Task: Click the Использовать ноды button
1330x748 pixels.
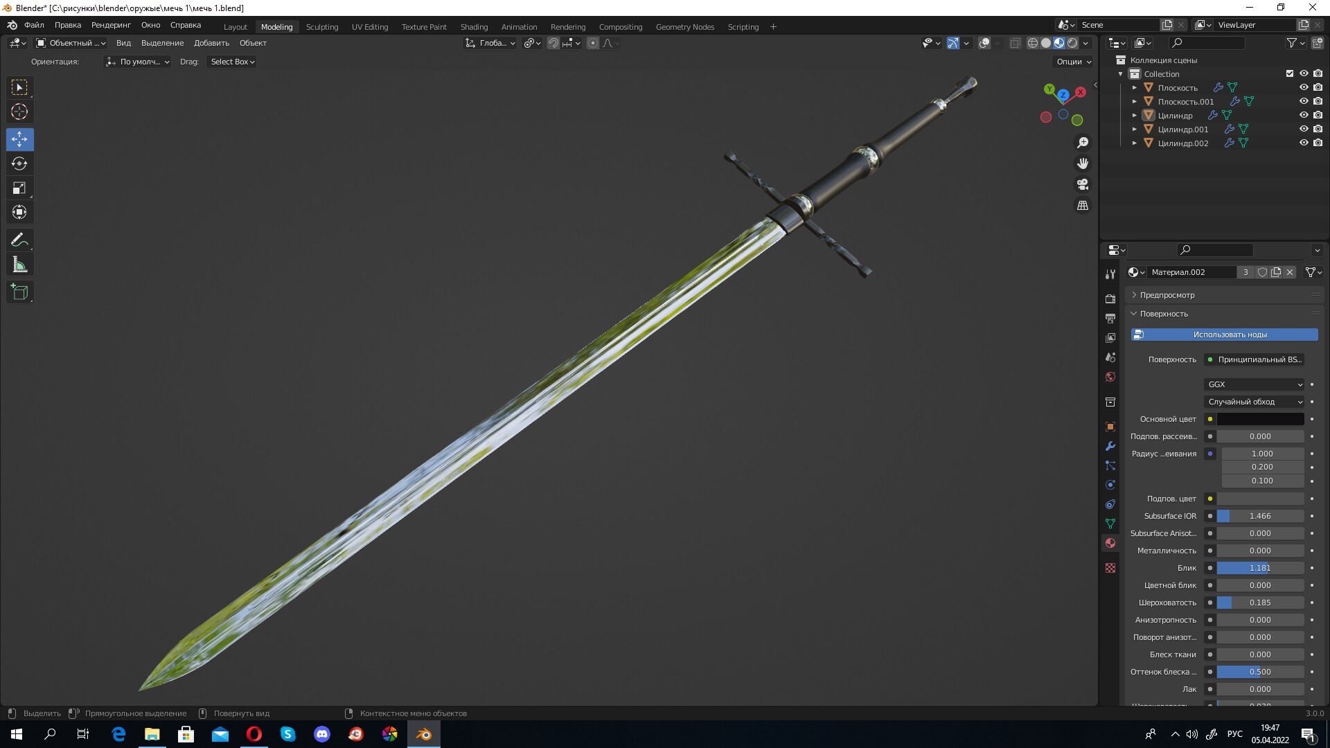Action: point(1223,335)
